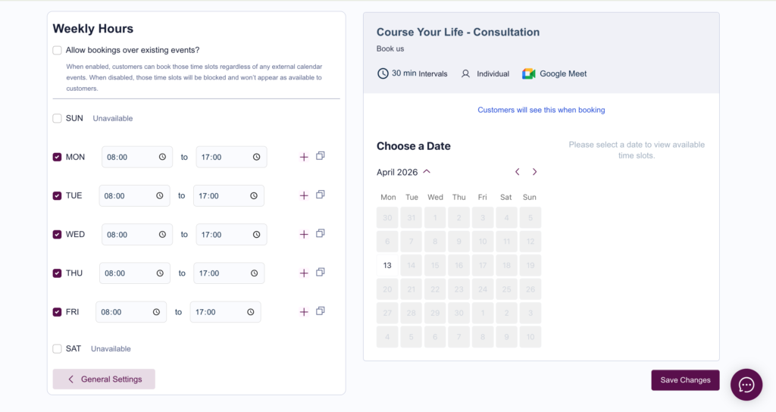
Task: Go to previous month in calendar
Action: [517, 172]
